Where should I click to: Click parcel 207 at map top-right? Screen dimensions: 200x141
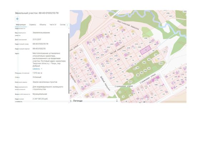click(171, 16)
